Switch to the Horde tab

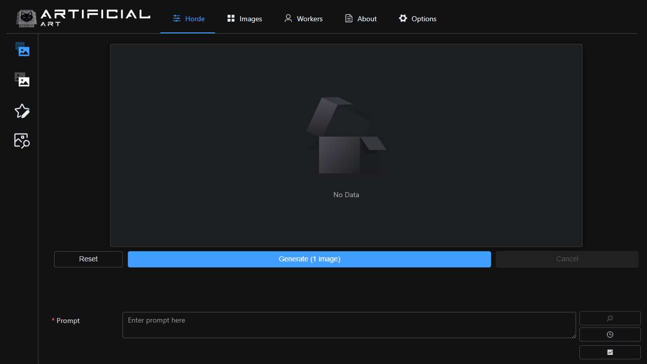[x=188, y=19]
